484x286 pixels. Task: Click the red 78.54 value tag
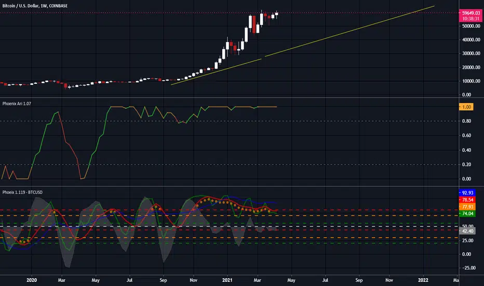pos(467,200)
